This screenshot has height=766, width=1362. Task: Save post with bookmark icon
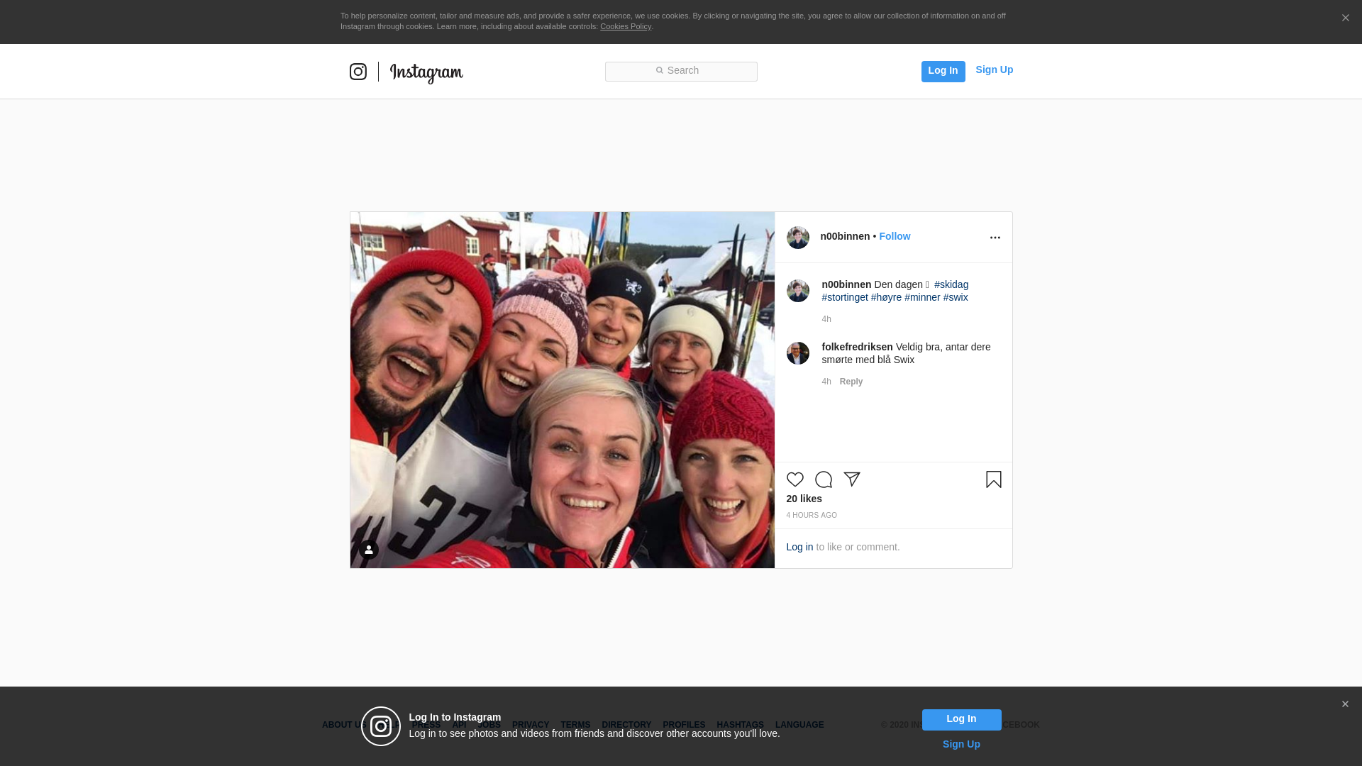coord(993,479)
